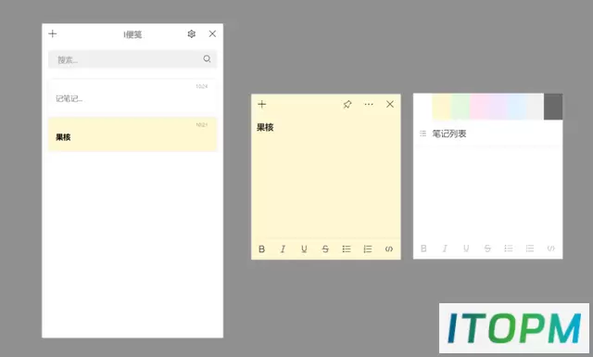This screenshot has height=357, width=593.
Task: Open the three-dot menu on the yellow note
Action: 369,104
